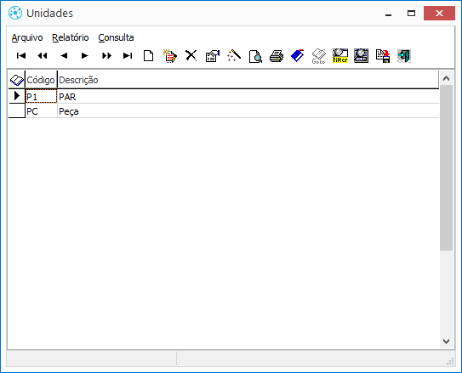Click the printer icon
This screenshot has height=373, width=462.
(277, 56)
